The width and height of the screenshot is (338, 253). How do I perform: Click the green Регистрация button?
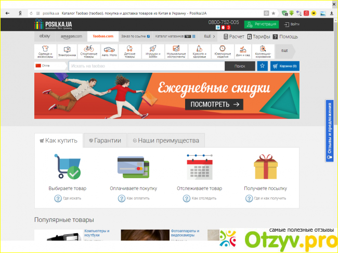coord(261,24)
